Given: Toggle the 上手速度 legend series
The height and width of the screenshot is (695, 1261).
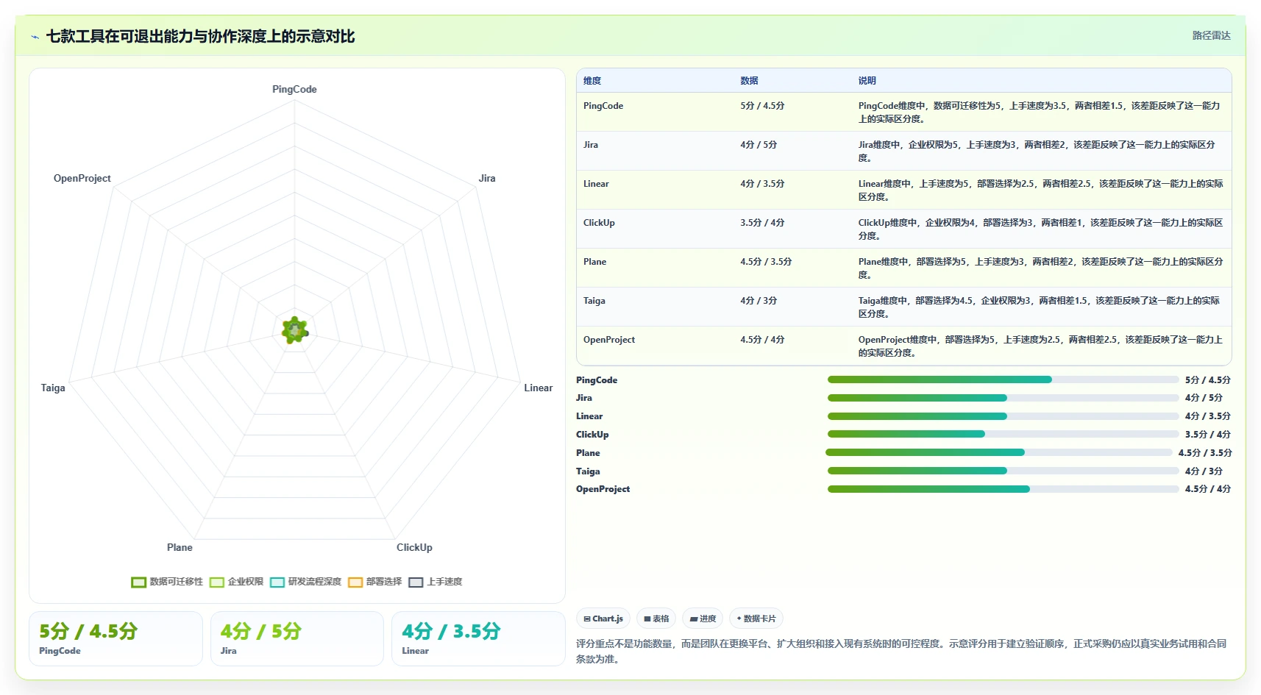Looking at the screenshot, I should [435, 582].
